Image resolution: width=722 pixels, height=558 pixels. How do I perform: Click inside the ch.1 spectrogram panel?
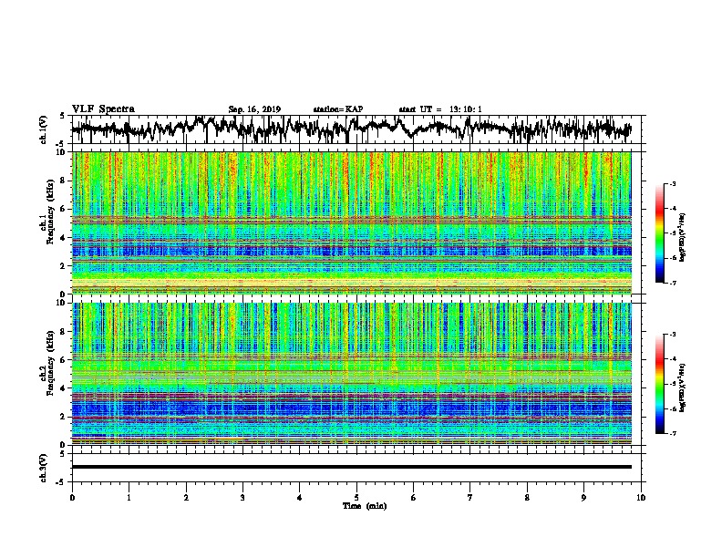pos(351,222)
